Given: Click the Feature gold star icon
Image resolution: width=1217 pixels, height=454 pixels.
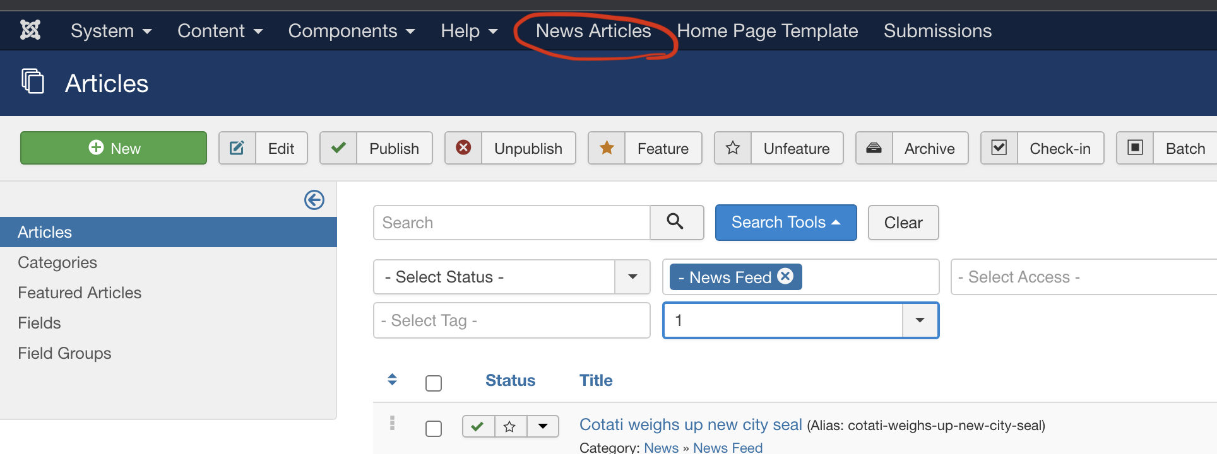Looking at the screenshot, I should pyautogui.click(x=607, y=148).
